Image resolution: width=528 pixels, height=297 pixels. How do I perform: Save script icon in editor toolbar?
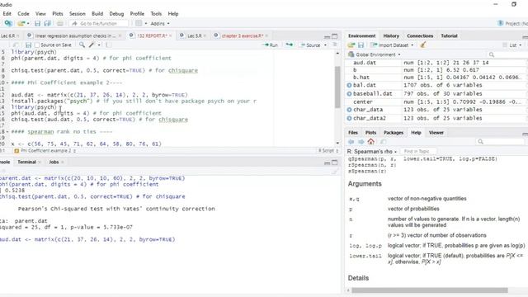(x=28, y=45)
